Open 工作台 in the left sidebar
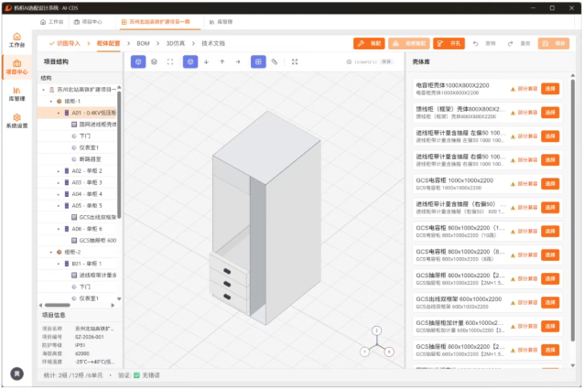Viewport: 584px width, 390px height. (x=16, y=40)
